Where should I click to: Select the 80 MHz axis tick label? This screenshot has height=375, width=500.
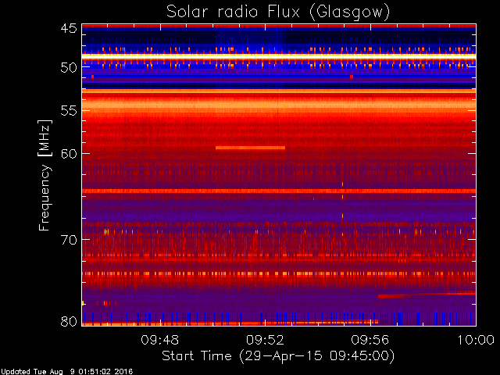[x=69, y=321]
